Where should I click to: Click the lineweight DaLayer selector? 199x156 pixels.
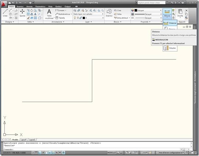point(148,14)
